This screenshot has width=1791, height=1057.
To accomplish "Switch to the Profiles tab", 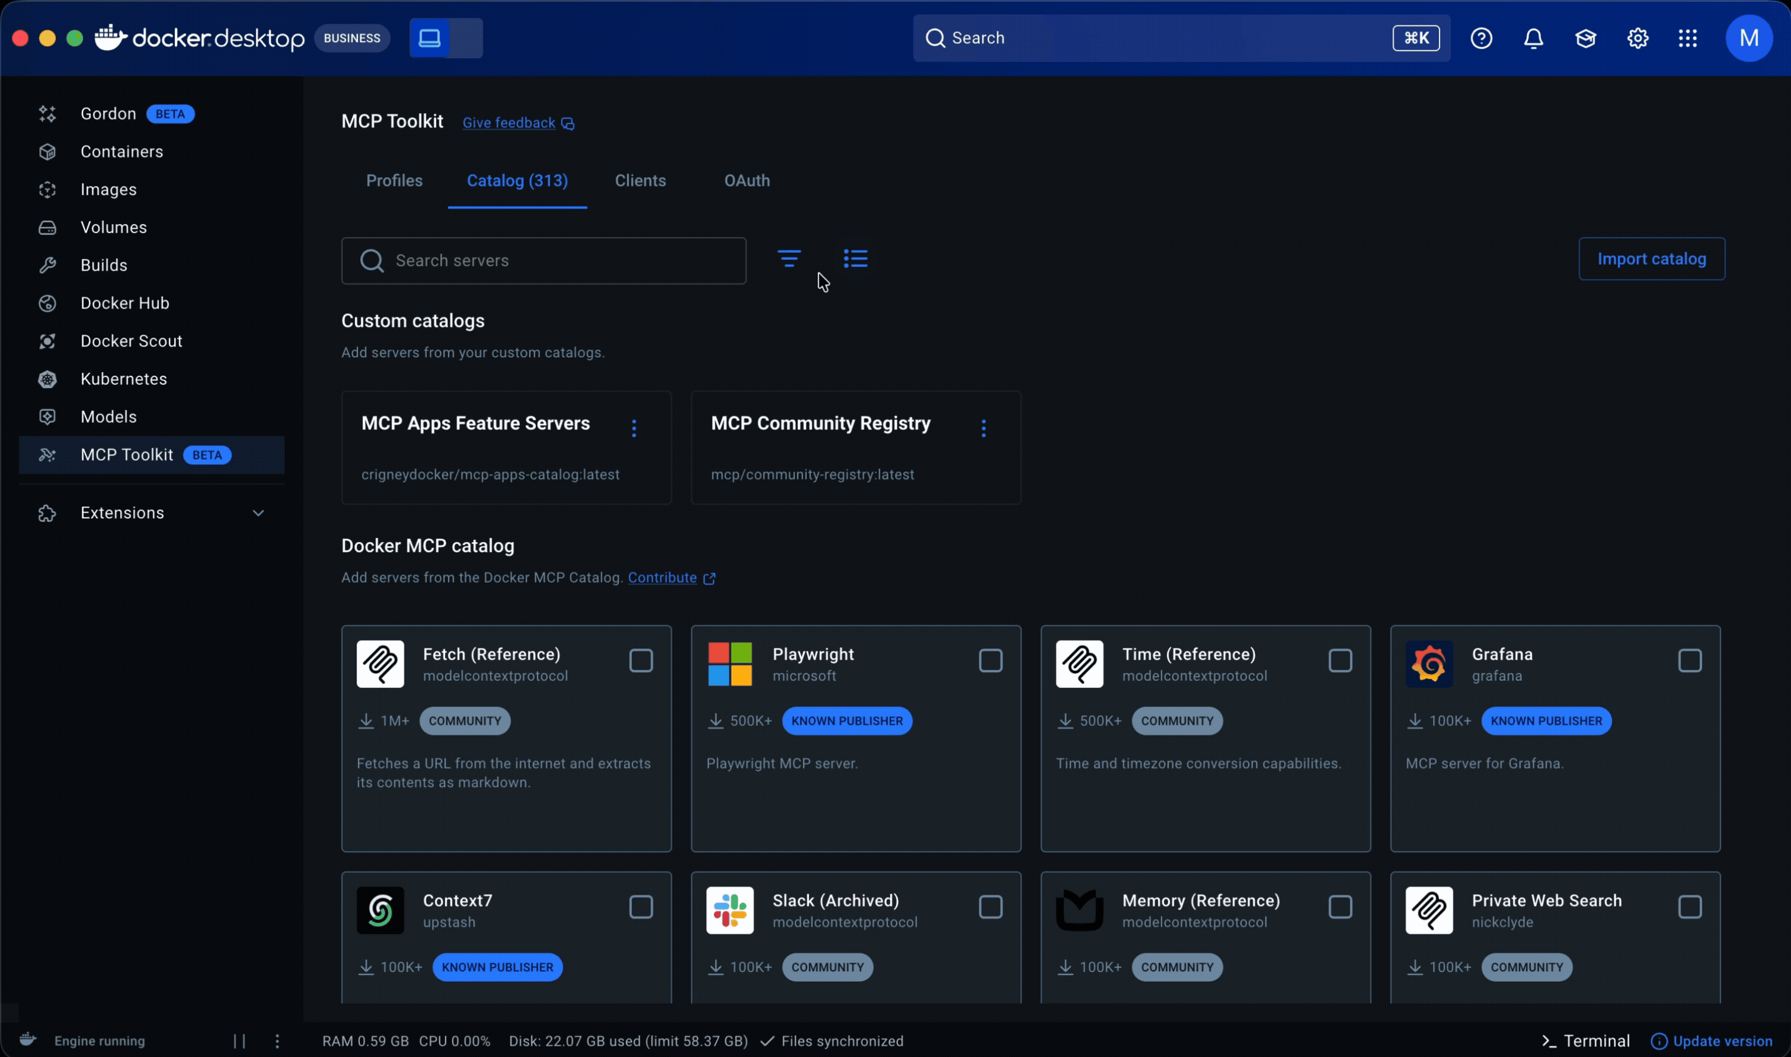I will click(x=394, y=181).
